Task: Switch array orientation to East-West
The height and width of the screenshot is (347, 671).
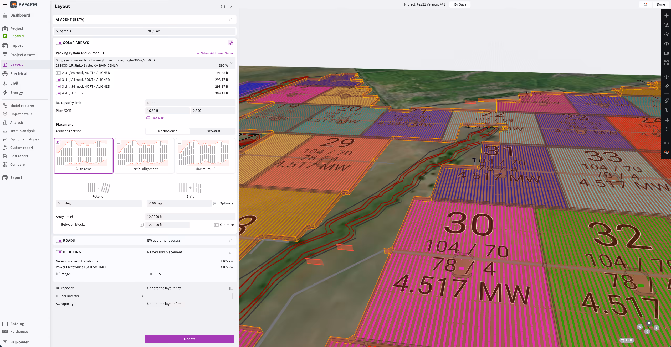Action: (213, 131)
